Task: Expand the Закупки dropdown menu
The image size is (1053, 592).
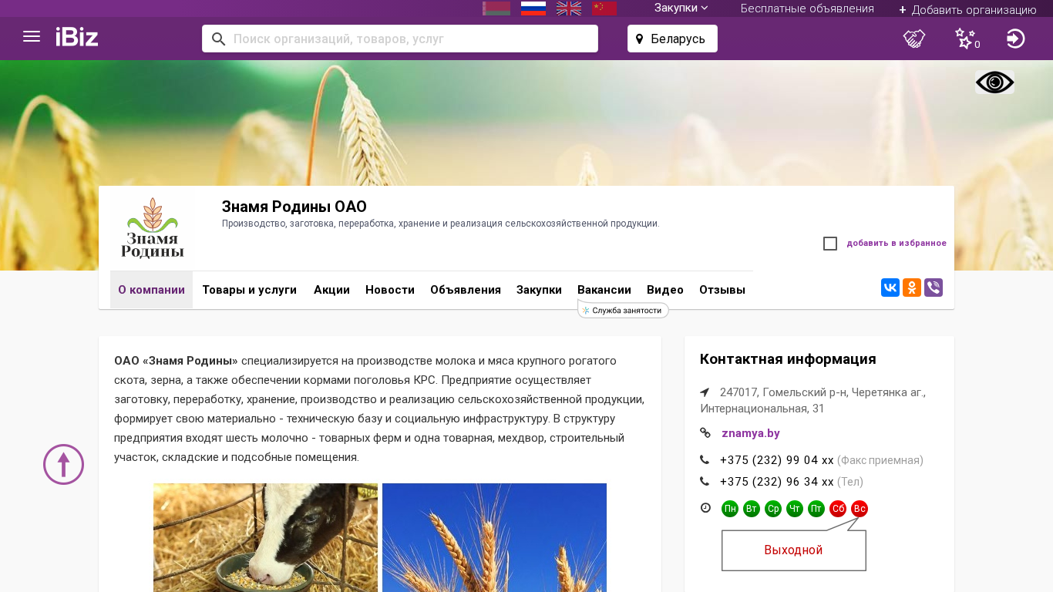Action: tap(681, 8)
